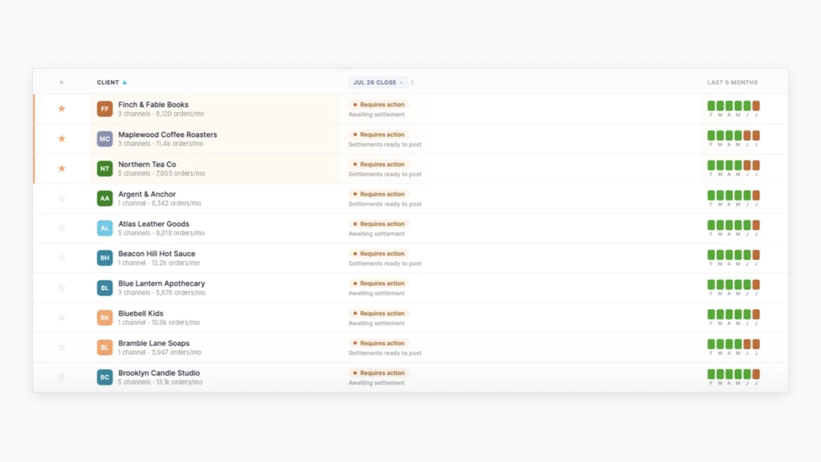The width and height of the screenshot is (821, 462).
Task: Click "Settlements ready to post" for Bramble Lane Soaps
Action: 385,353
